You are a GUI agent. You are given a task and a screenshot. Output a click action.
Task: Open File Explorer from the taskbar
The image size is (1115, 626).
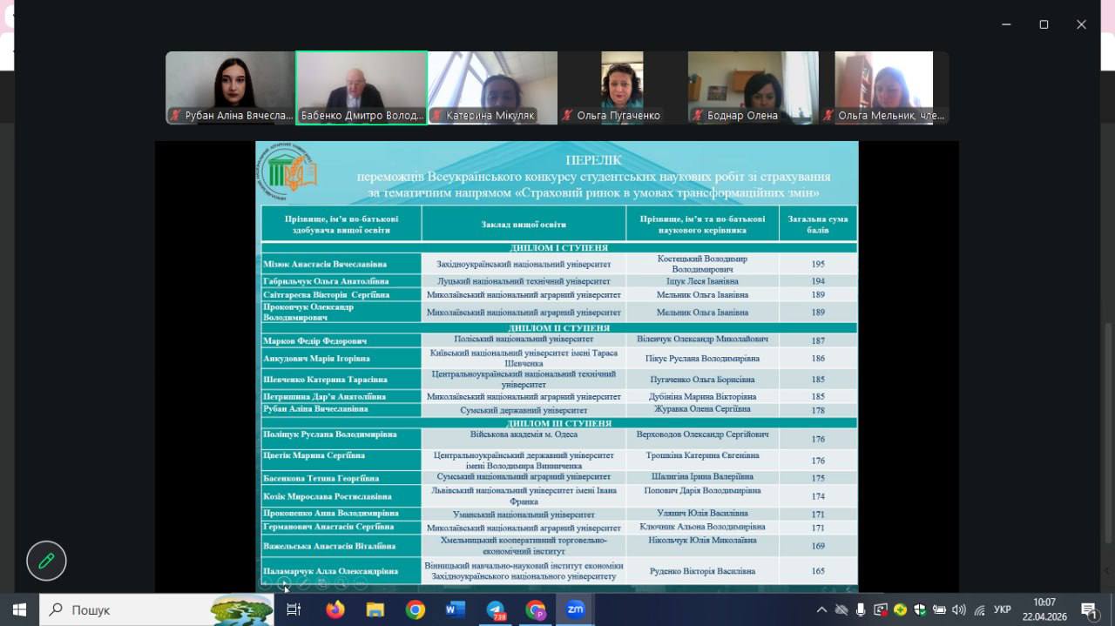pos(375,609)
